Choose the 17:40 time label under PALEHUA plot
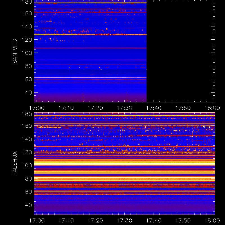Image resolution: width=225 pixels, height=225 pixels. pos(154,220)
